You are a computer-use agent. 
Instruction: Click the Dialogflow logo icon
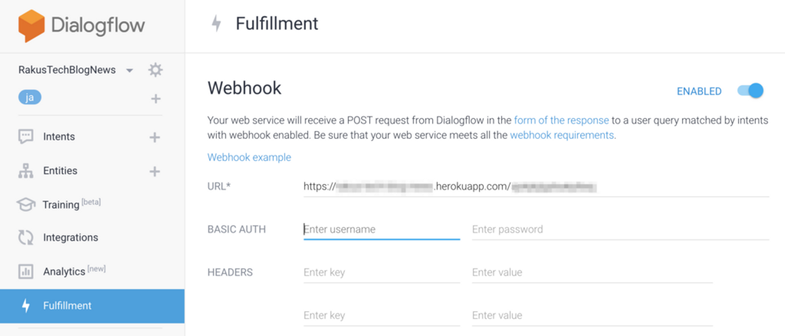31,26
